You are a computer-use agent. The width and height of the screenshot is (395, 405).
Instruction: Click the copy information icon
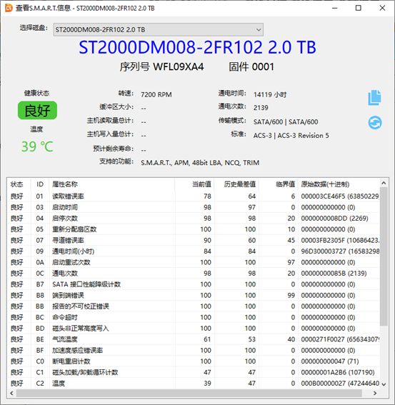tap(374, 98)
